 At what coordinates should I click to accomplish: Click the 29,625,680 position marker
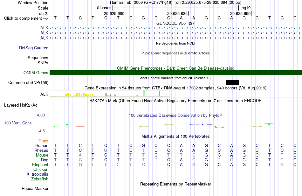pos(114,13)
